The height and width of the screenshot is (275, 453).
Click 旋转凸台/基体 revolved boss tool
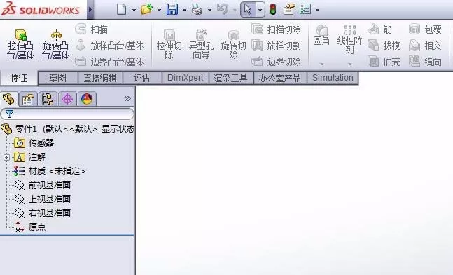(x=55, y=44)
